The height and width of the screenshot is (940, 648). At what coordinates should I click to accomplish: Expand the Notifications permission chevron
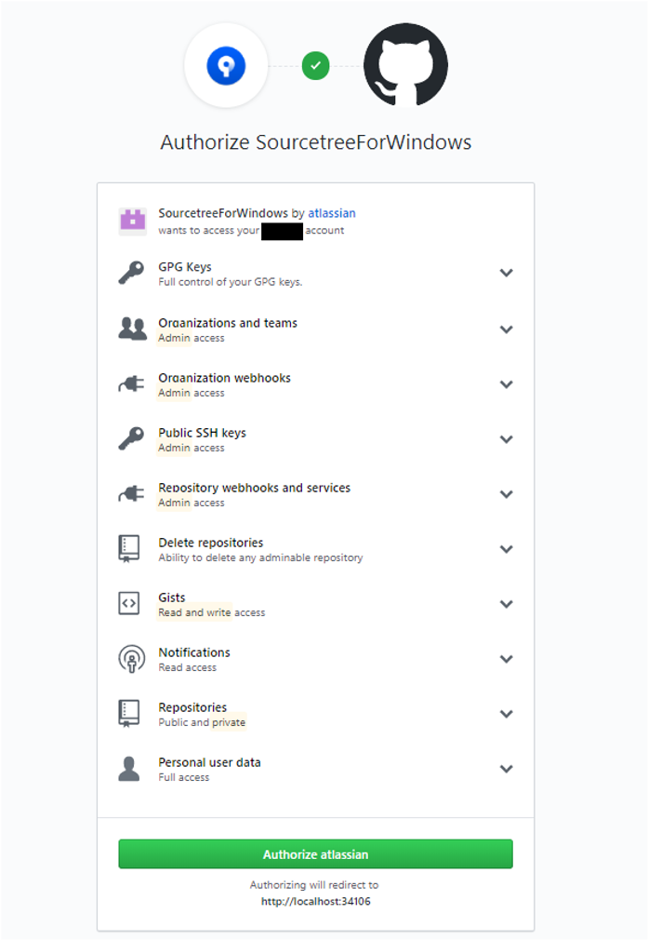pos(506,659)
